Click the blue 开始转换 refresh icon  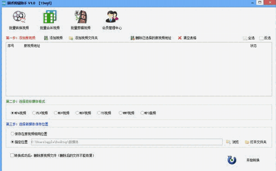click(232, 160)
